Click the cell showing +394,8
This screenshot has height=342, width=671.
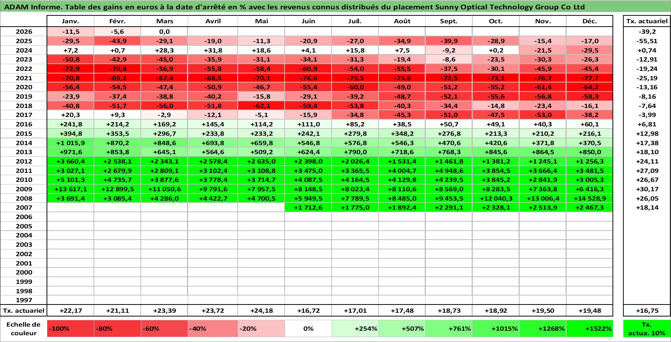(x=71, y=133)
